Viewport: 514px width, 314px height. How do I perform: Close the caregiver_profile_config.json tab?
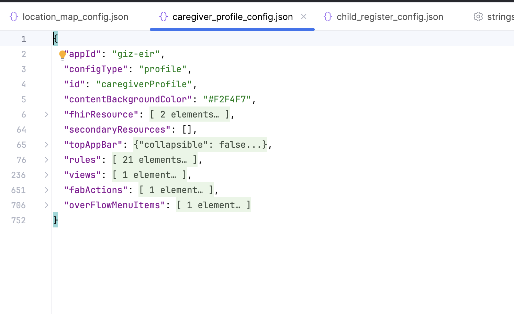[304, 16]
